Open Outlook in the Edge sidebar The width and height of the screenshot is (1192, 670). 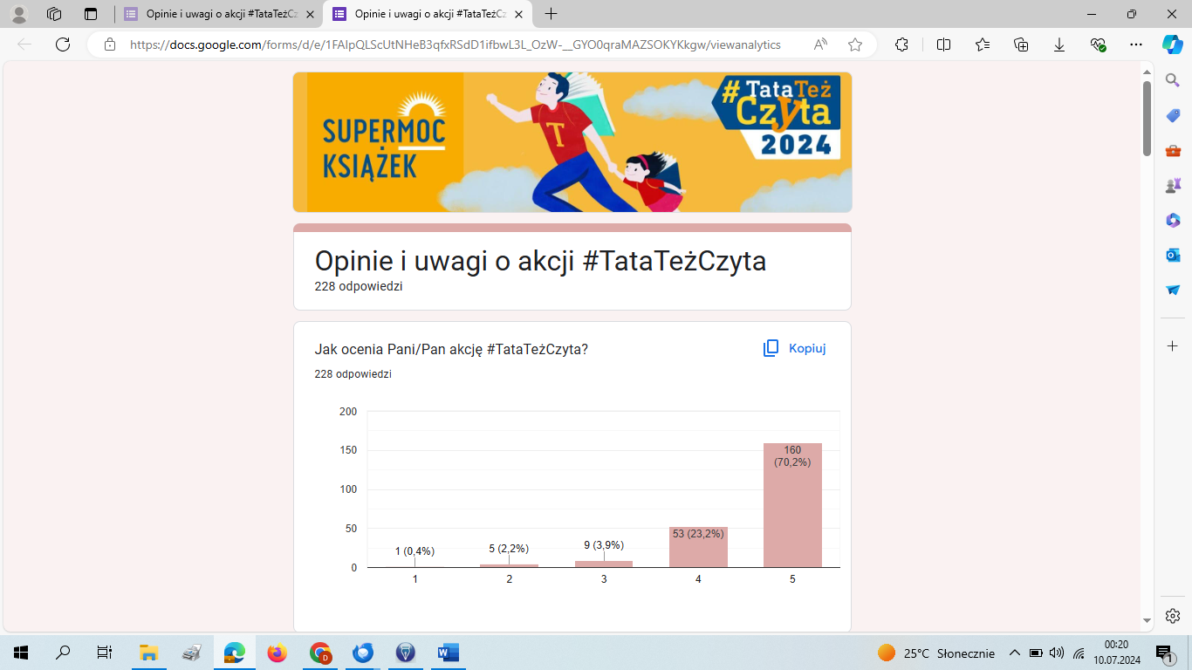[x=1173, y=255]
